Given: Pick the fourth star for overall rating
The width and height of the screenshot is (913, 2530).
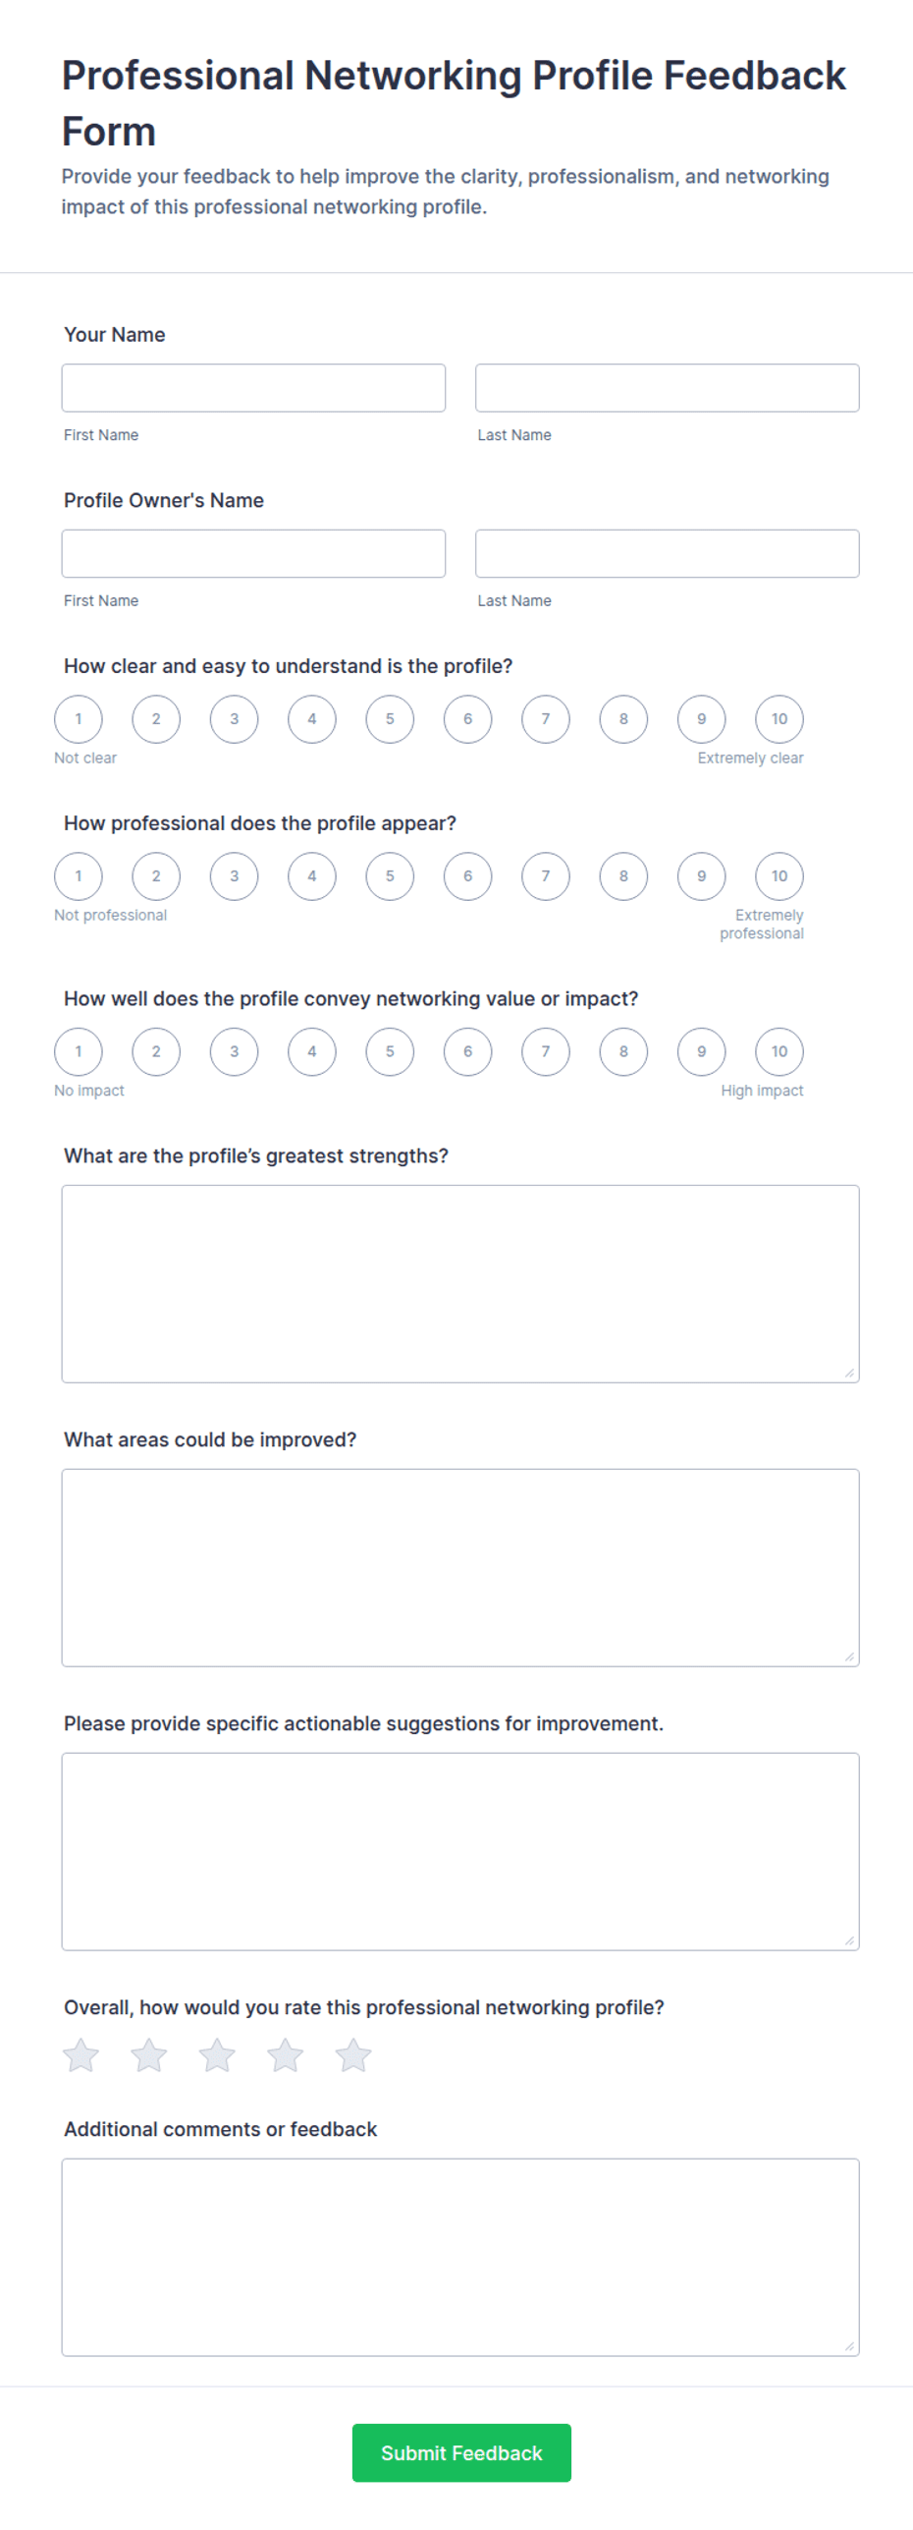Looking at the screenshot, I should pyautogui.click(x=286, y=2054).
